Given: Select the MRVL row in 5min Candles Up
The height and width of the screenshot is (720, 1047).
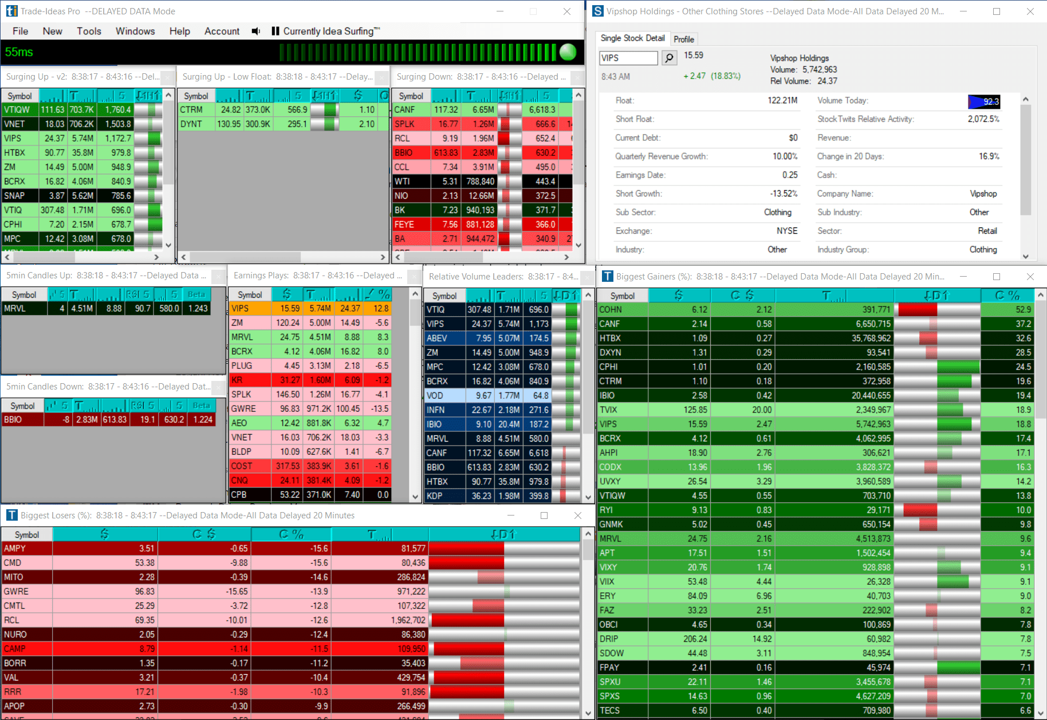Looking at the screenshot, I should click(107, 308).
